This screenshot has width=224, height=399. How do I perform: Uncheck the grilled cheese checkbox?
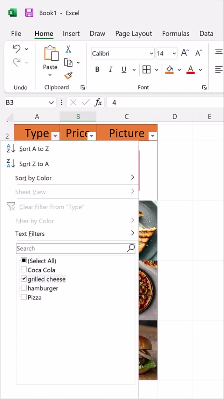24,279
